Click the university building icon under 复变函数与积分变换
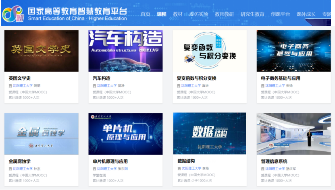Viewport: 335px width, 190px height. point(179,86)
